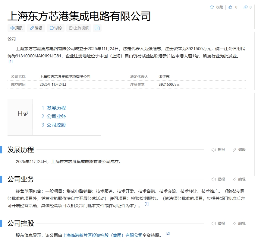Edit the 公司业务 section
Screen dimensions: 255x247
point(239,179)
